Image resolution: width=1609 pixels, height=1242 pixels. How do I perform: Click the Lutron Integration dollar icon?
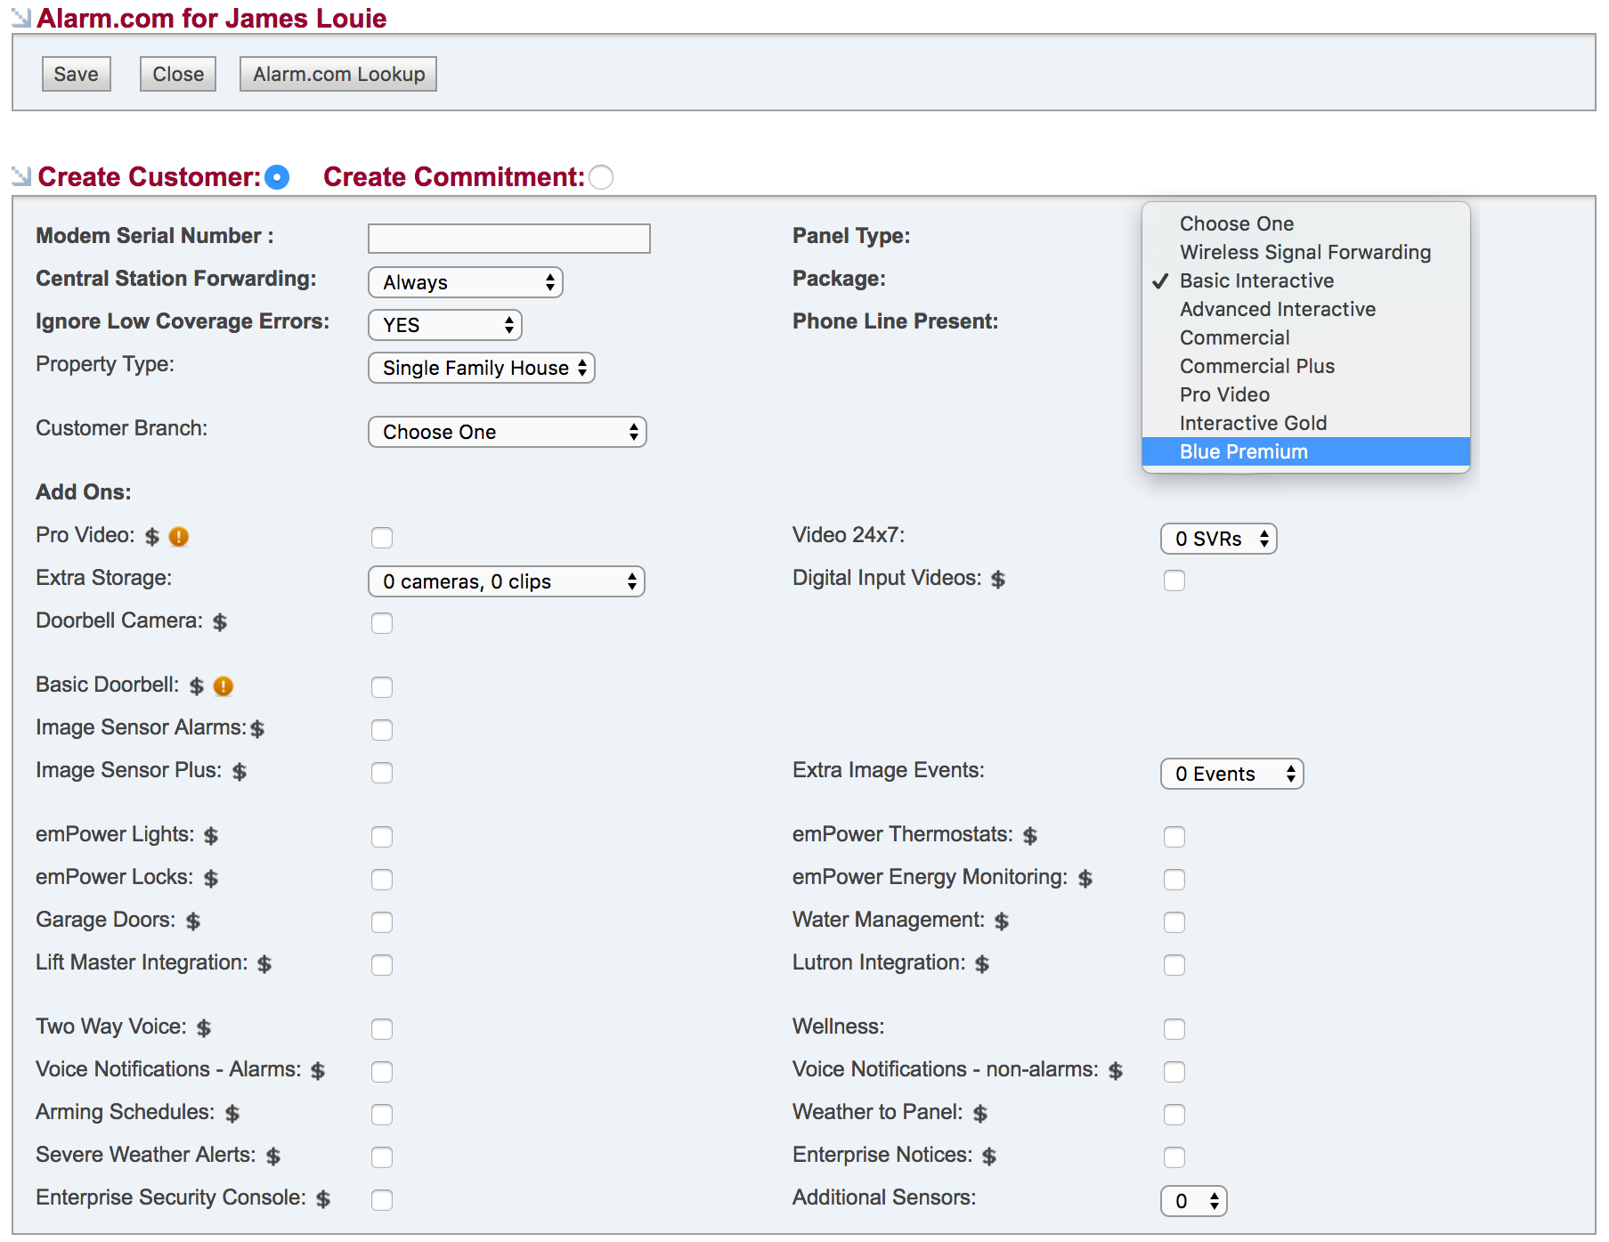click(982, 964)
